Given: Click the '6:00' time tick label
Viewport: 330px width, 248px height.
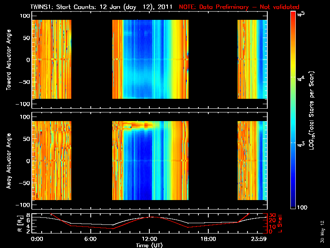Looking at the screenshot, I should click(x=90, y=239).
